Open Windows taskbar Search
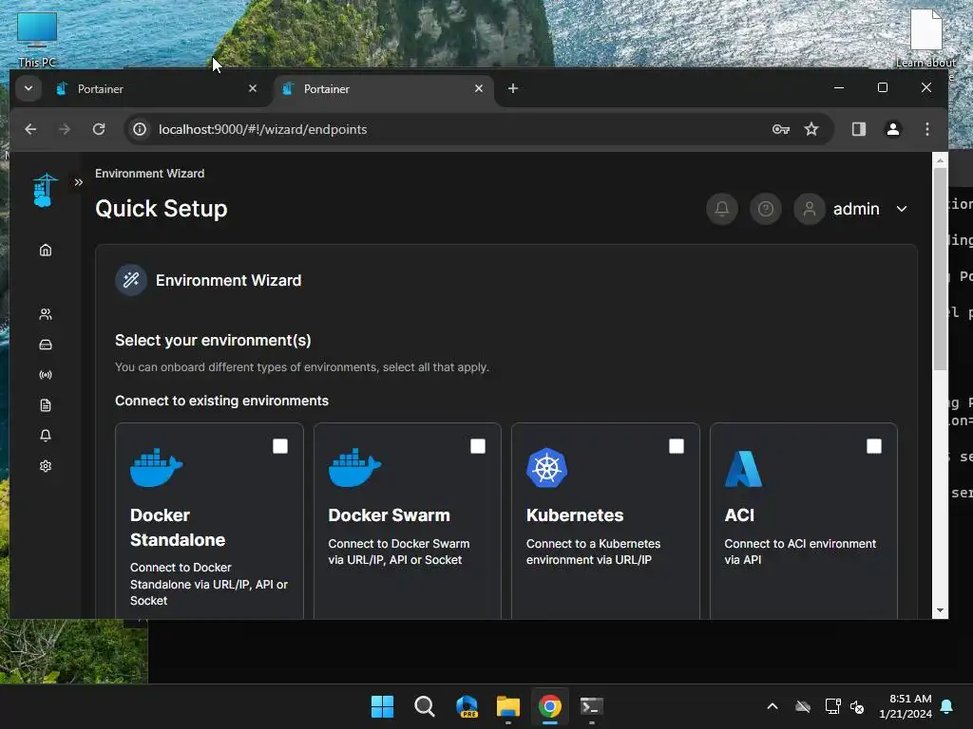973x729 pixels. pyautogui.click(x=425, y=706)
